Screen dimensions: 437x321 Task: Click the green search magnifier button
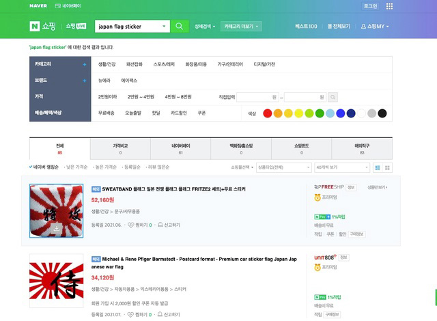tap(179, 27)
